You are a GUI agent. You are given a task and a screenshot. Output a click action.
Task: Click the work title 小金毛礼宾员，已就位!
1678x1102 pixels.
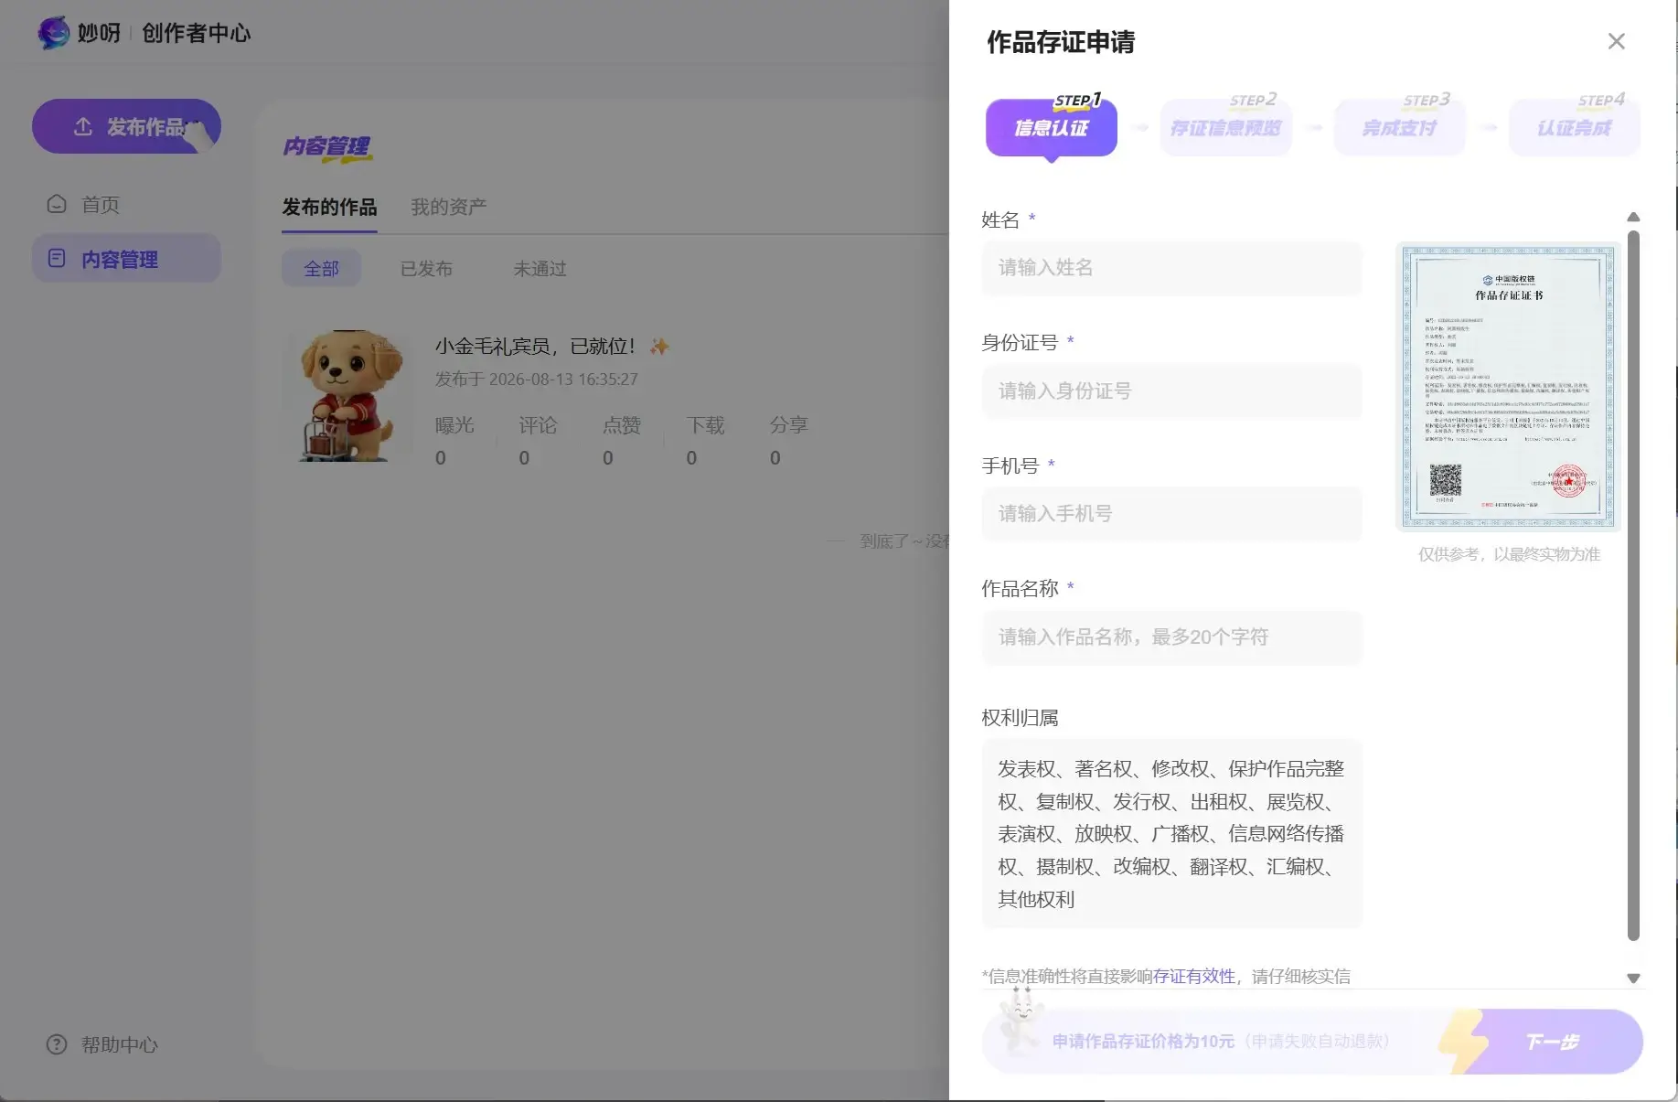pos(535,347)
